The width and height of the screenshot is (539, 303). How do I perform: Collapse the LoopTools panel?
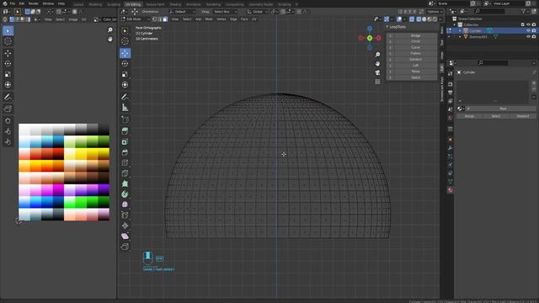coord(387,26)
